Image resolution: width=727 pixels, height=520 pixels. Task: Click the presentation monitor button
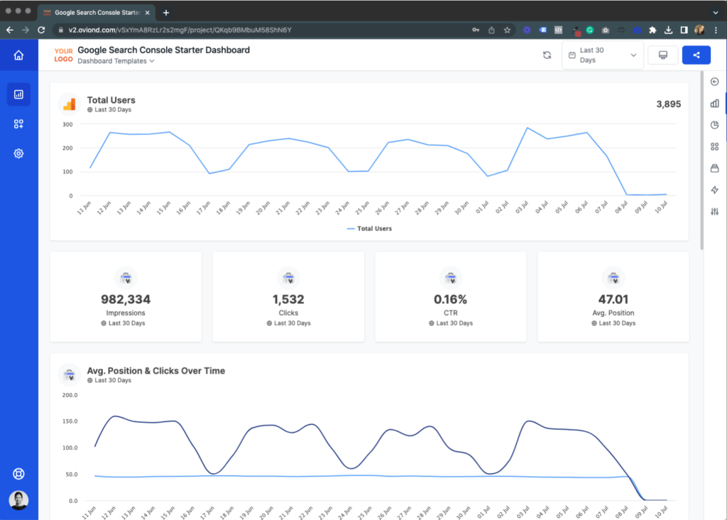(663, 55)
